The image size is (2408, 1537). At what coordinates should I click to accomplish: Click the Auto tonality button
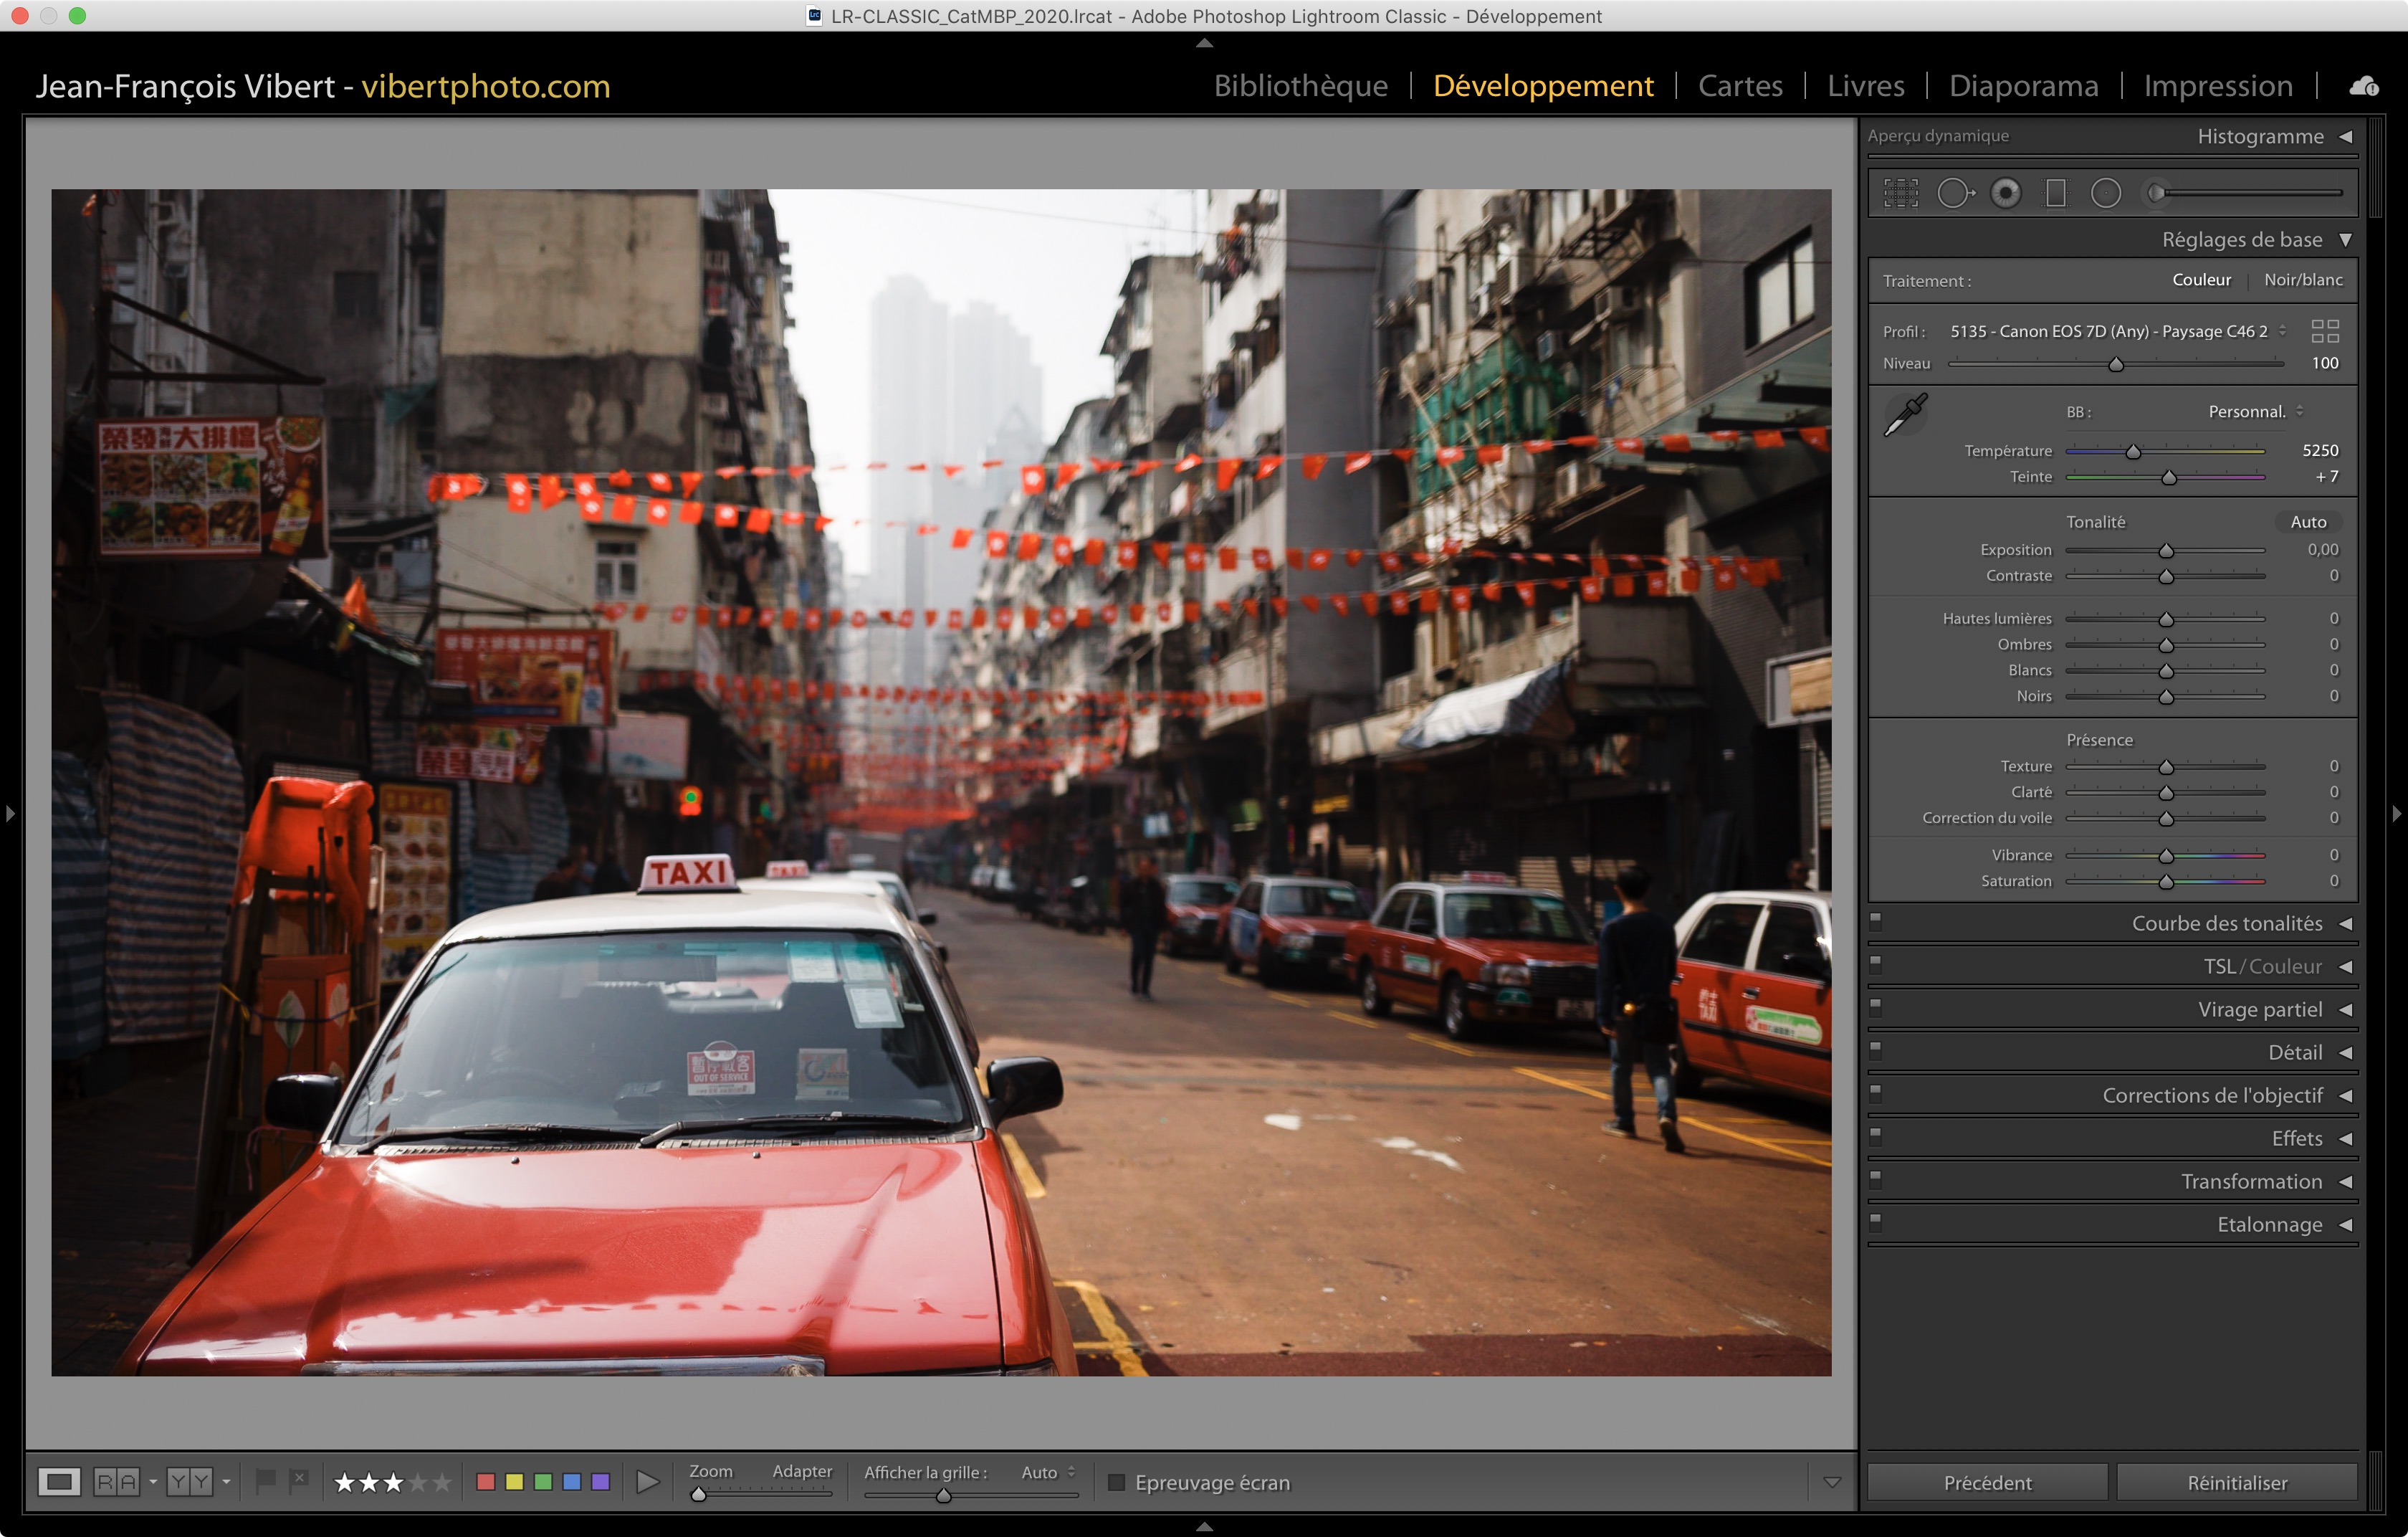pos(2308,522)
